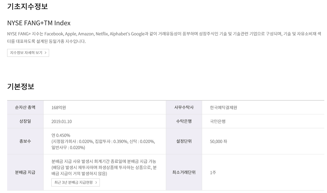Click the NYSE FANG+TM Index title
The image size is (327, 193).
coord(39,23)
